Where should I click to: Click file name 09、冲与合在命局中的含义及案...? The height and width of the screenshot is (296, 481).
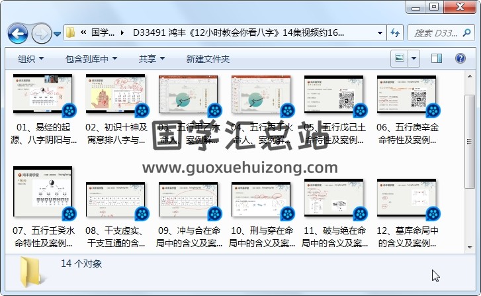point(189,237)
